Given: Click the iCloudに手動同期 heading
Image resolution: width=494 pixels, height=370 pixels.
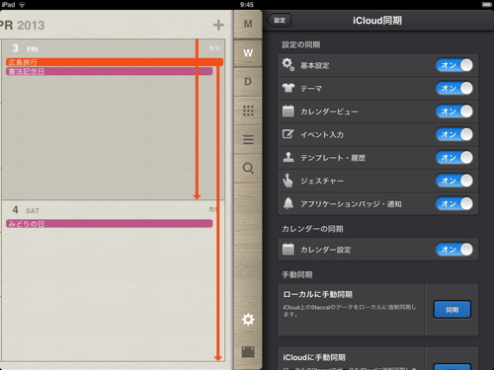Looking at the screenshot, I should [314, 357].
